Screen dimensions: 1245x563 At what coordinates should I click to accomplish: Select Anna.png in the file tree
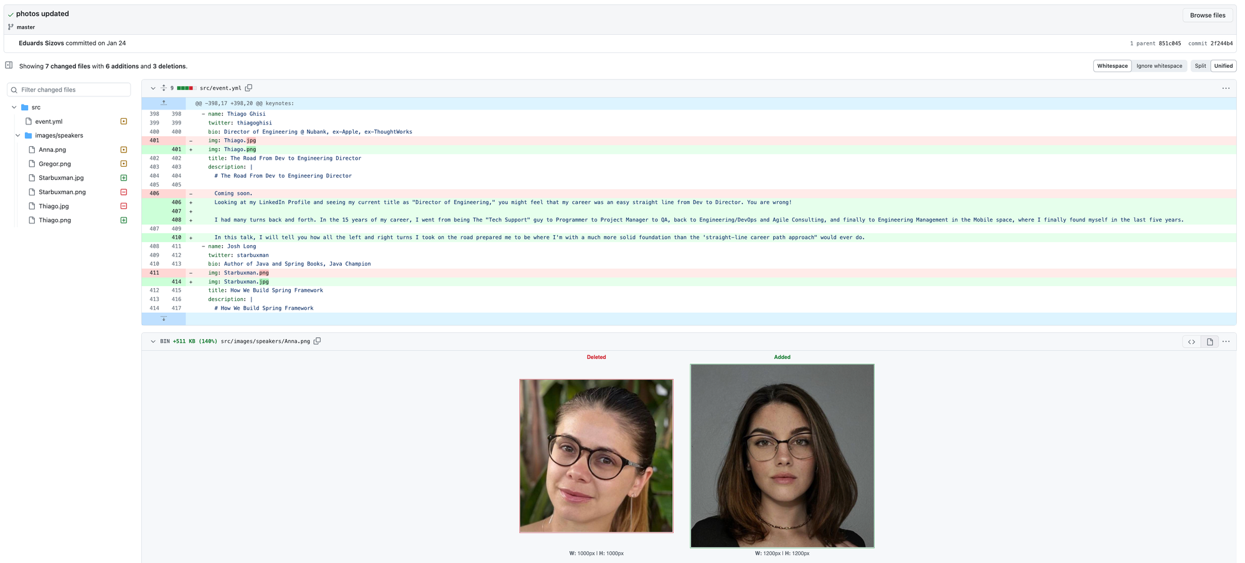point(52,150)
